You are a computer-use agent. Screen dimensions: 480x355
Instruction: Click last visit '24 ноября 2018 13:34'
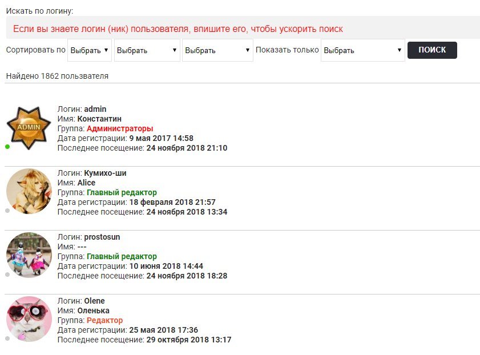click(x=187, y=212)
